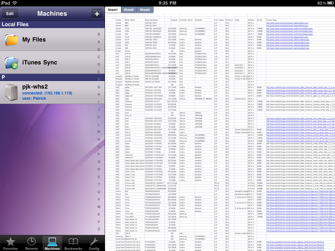Screen dimensions: 335x251
Task: Select the My Files label
Action: click(x=34, y=40)
